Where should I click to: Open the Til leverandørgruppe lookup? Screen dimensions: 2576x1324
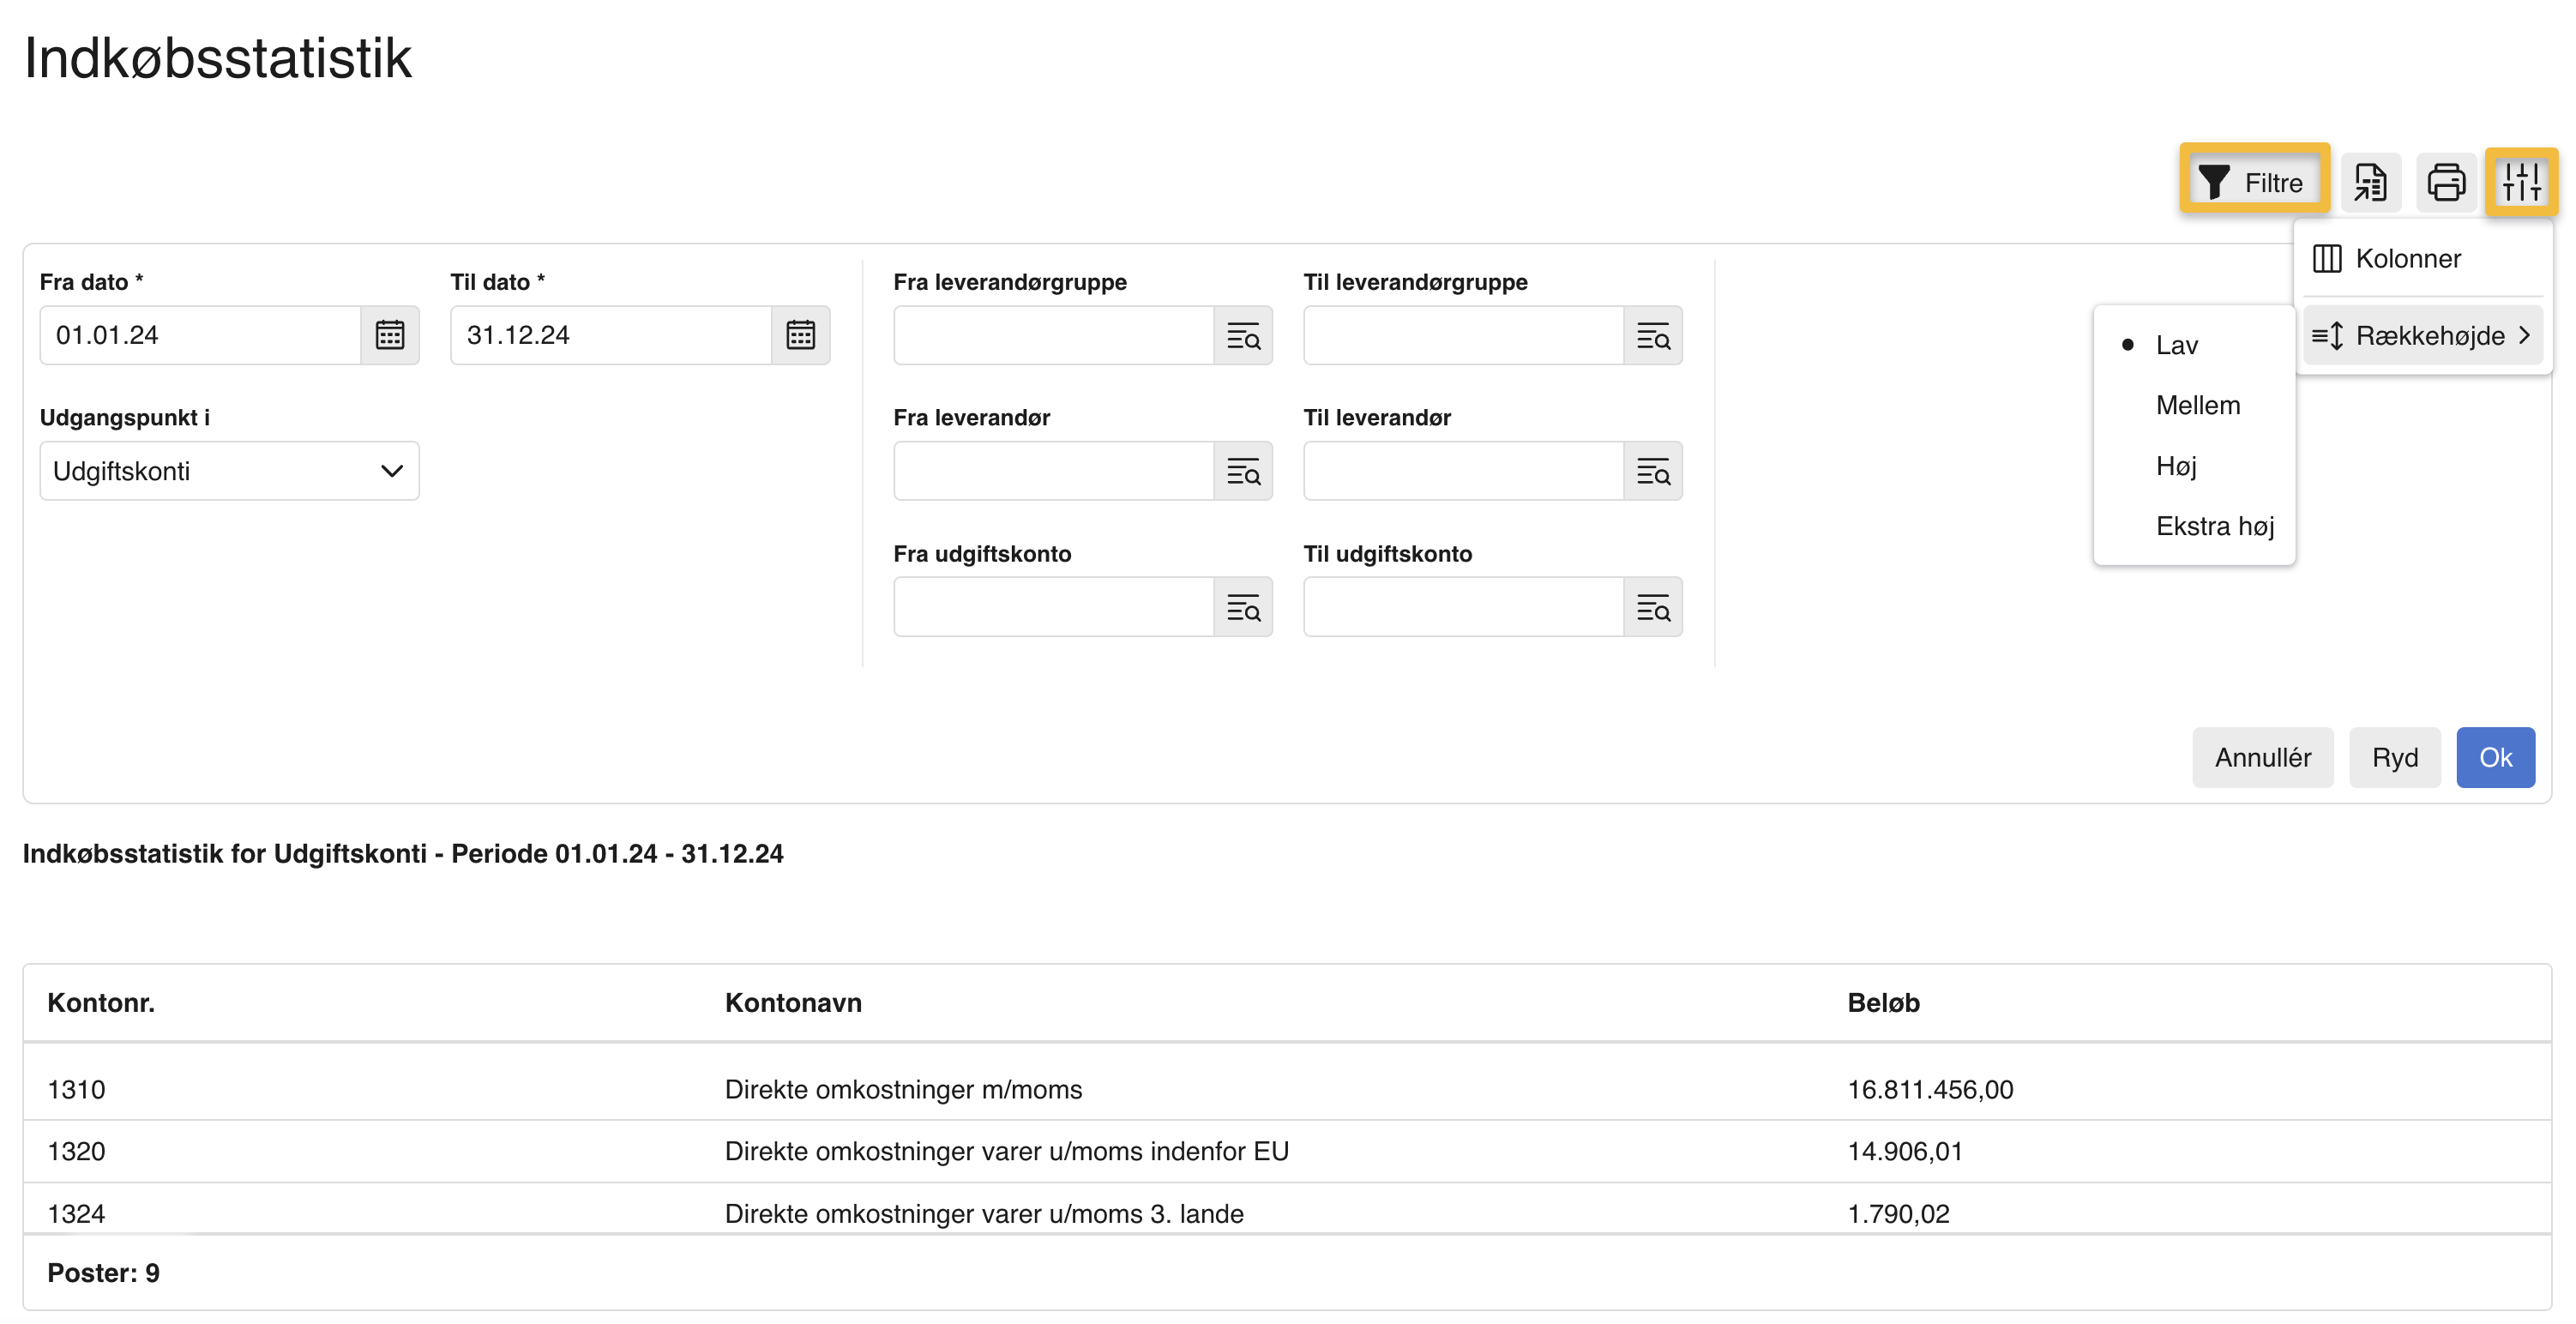point(1654,337)
